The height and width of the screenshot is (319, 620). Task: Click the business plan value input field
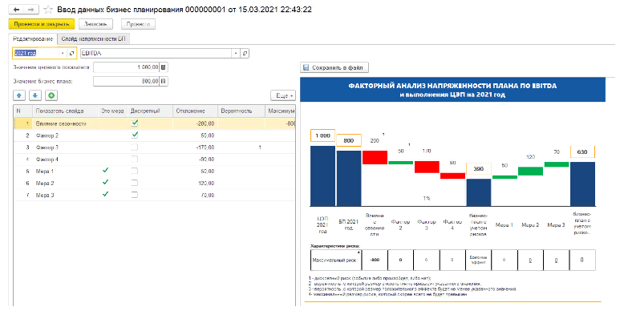click(x=127, y=81)
